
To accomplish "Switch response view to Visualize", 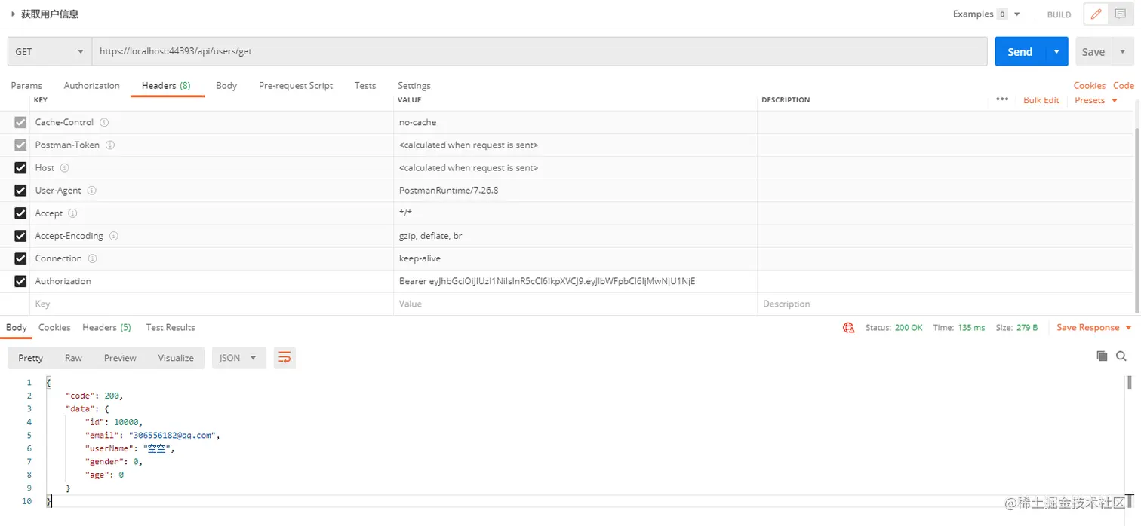I will [176, 358].
